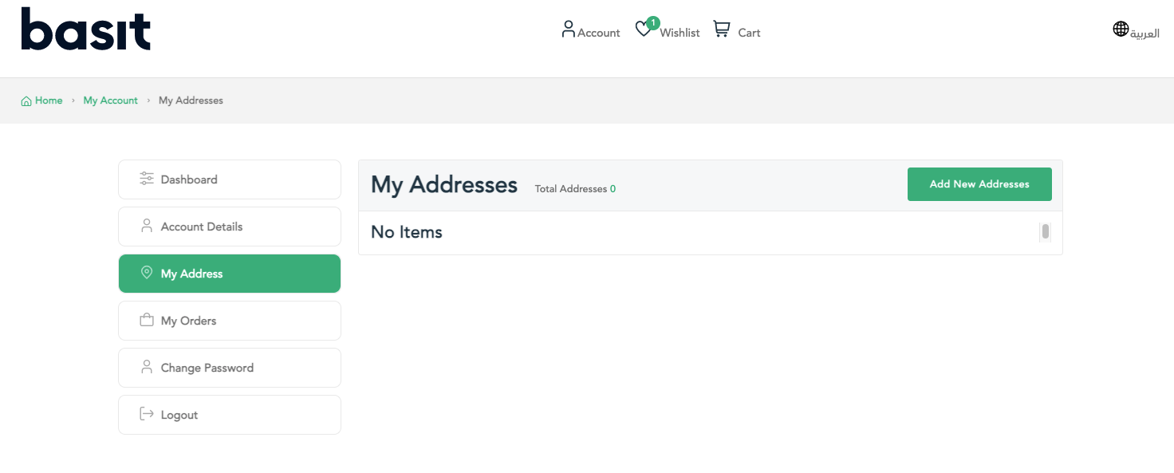The image size is (1174, 473).
Task: Click the globe language icon
Action: point(1121,30)
